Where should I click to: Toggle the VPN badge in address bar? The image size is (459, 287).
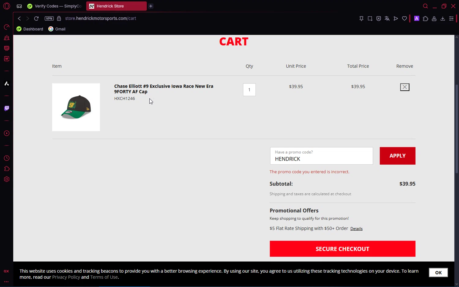49,18
